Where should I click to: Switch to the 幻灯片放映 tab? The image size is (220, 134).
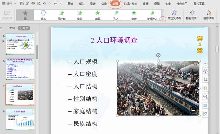tap(130, 4)
